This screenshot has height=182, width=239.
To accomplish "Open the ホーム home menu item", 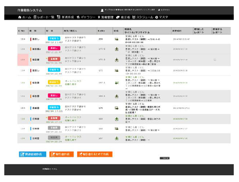I will (25, 17).
